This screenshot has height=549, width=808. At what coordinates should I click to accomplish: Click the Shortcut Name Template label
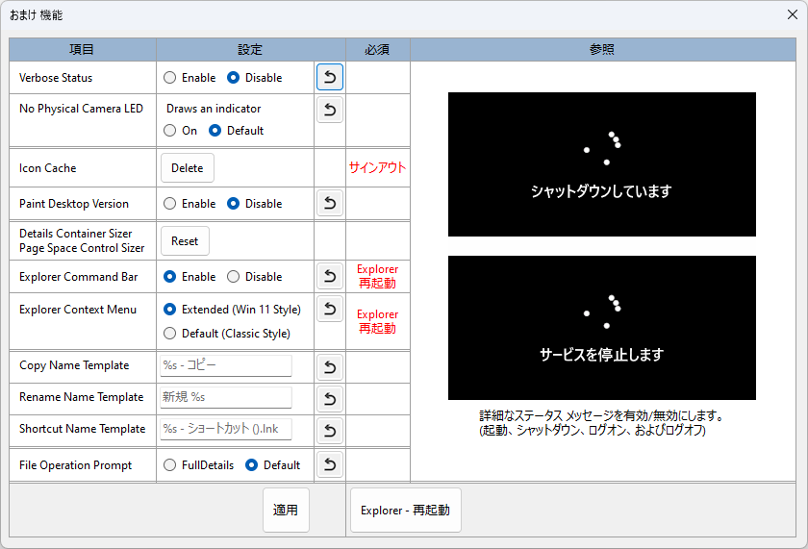click(83, 429)
